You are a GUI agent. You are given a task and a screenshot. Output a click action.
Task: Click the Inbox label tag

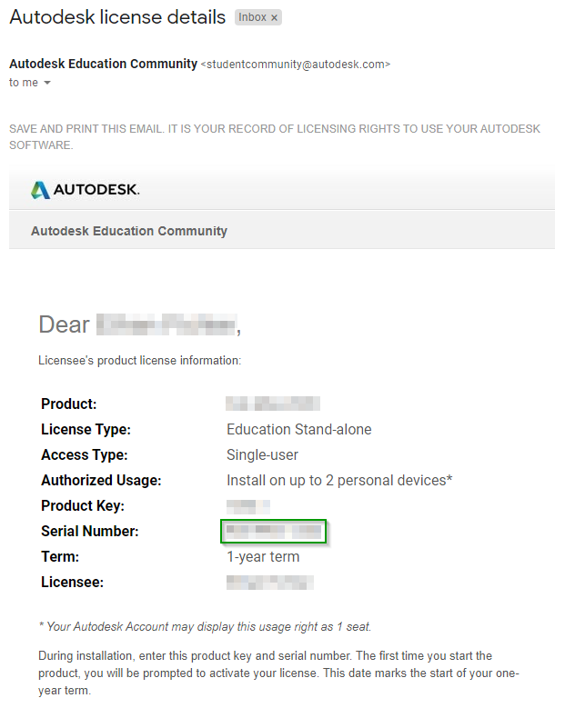click(252, 17)
